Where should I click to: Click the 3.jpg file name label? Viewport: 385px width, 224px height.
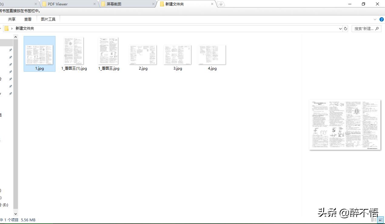pos(178,68)
